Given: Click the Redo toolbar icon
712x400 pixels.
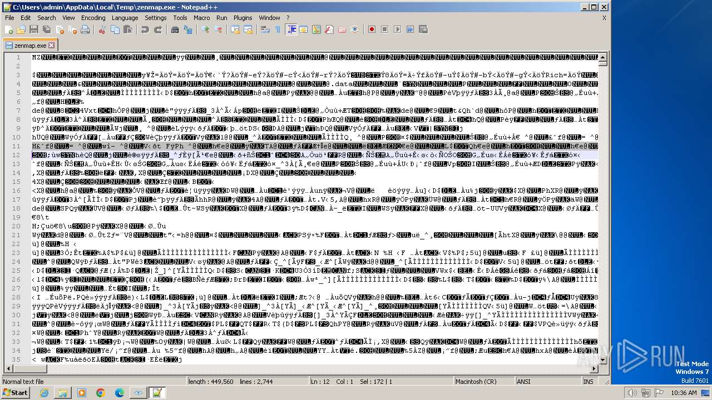Looking at the screenshot, I should pos(158,29).
